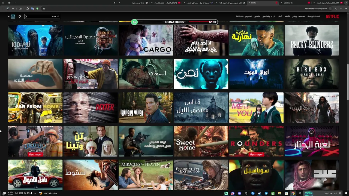Image resolution: width=349 pixels, height=196 pixels.
Task: Open a new browser tab with plus
Action: coord(115,3)
